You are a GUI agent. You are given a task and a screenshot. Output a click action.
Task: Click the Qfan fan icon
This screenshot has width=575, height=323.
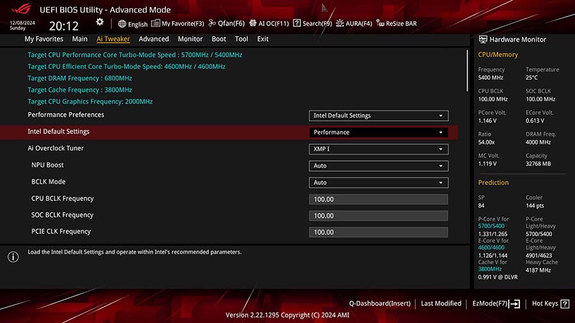(212, 23)
